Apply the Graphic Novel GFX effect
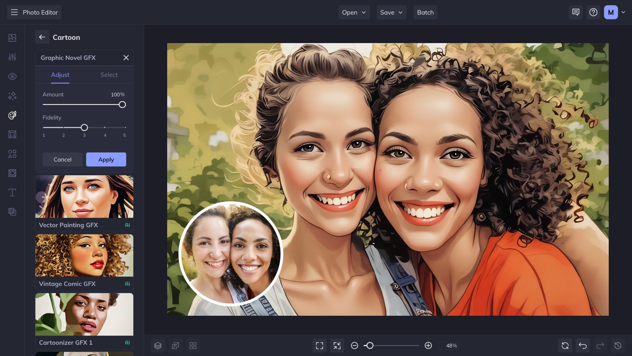Viewport: 632px width, 356px height. click(x=106, y=159)
